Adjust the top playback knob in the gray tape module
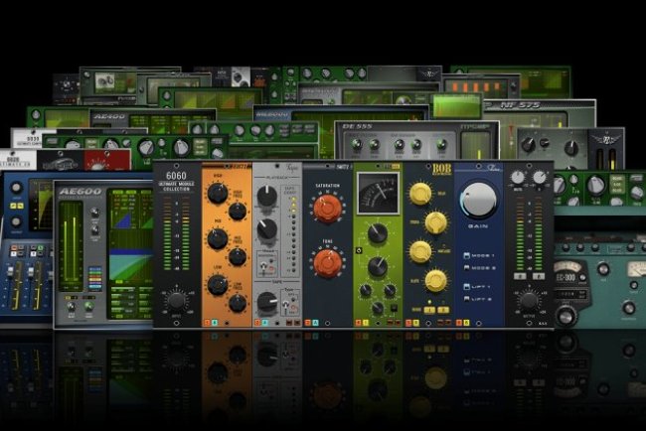Image resolution: width=646 pixels, height=431 pixels. point(267,196)
